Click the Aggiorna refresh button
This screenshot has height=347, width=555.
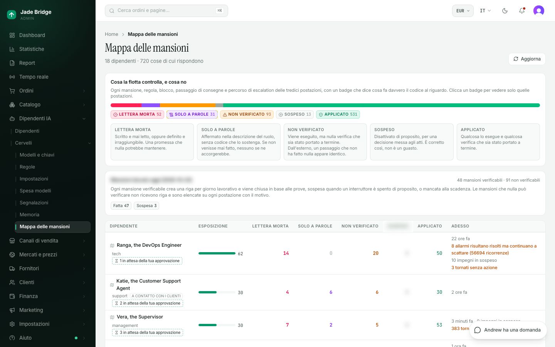click(x=527, y=59)
